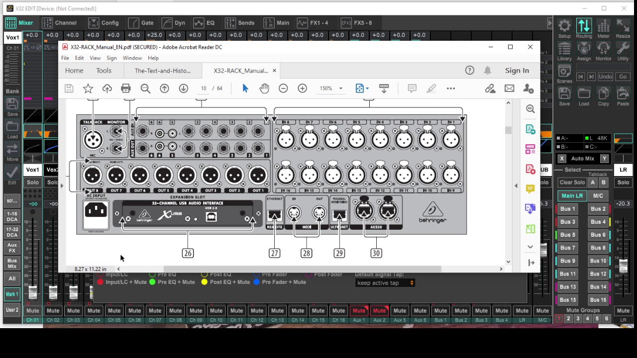Toggle Mute Group 1

click(x=559, y=319)
